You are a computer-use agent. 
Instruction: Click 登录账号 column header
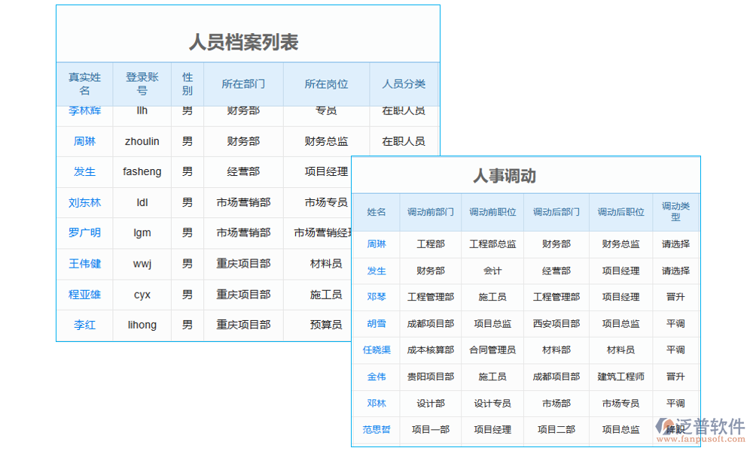(142, 84)
